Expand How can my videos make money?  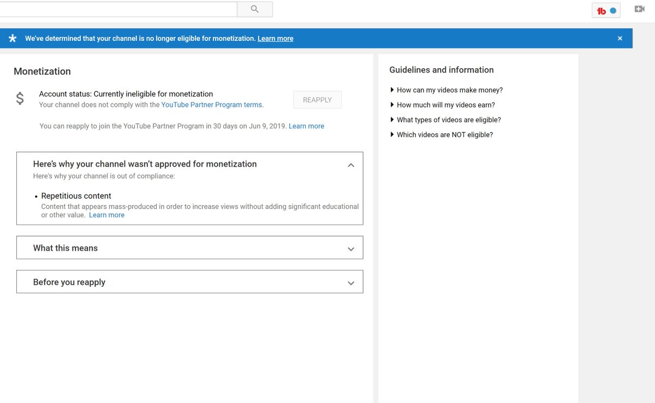point(446,90)
